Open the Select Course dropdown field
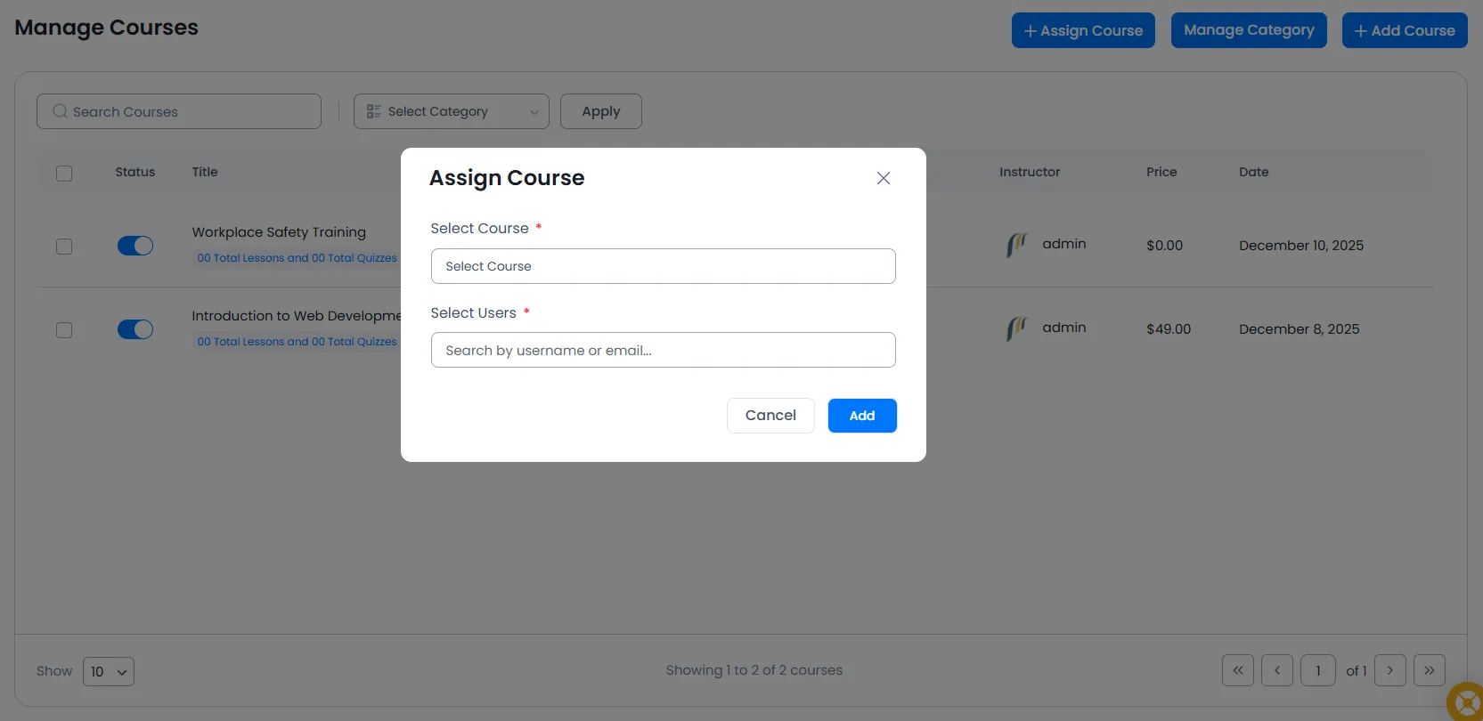The image size is (1483, 721). [x=663, y=266]
